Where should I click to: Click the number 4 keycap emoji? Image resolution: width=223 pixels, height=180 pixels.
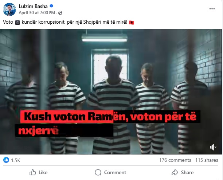point(17,23)
